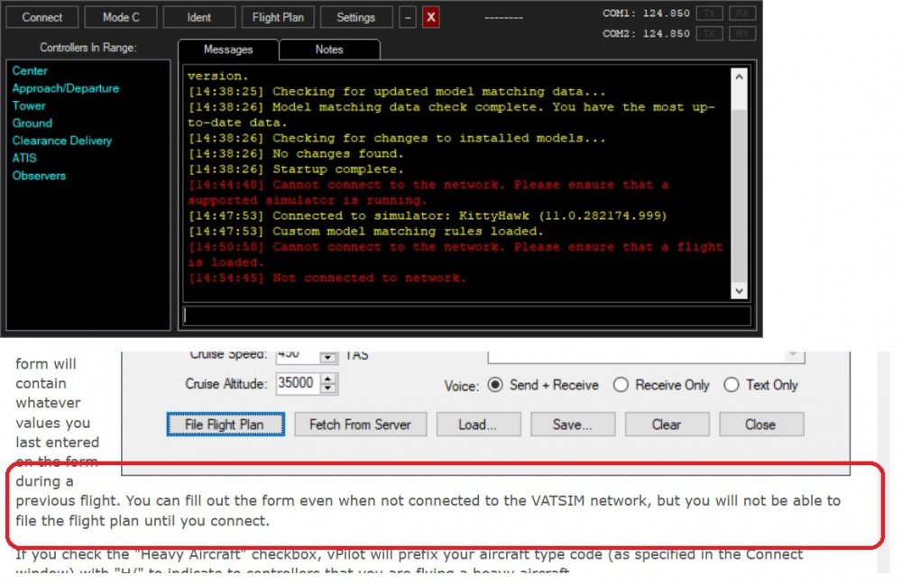Open the Messages tab
This screenshot has height=584, width=902.
(x=228, y=50)
